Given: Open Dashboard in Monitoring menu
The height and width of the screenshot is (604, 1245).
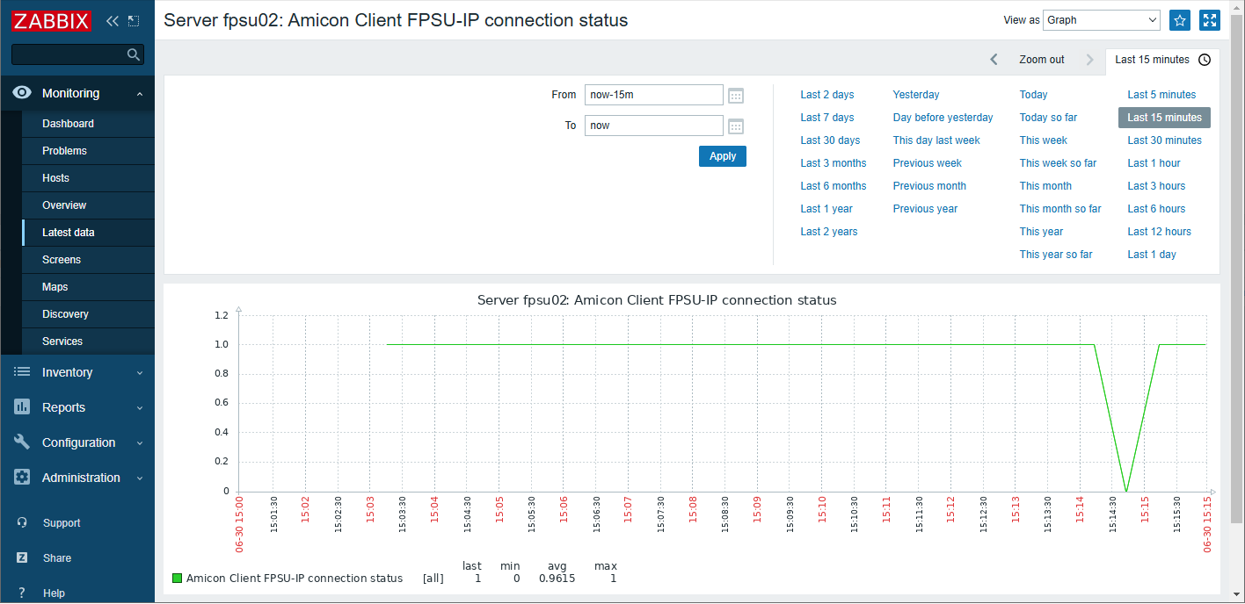Looking at the screenshot, I should [88, 124].
